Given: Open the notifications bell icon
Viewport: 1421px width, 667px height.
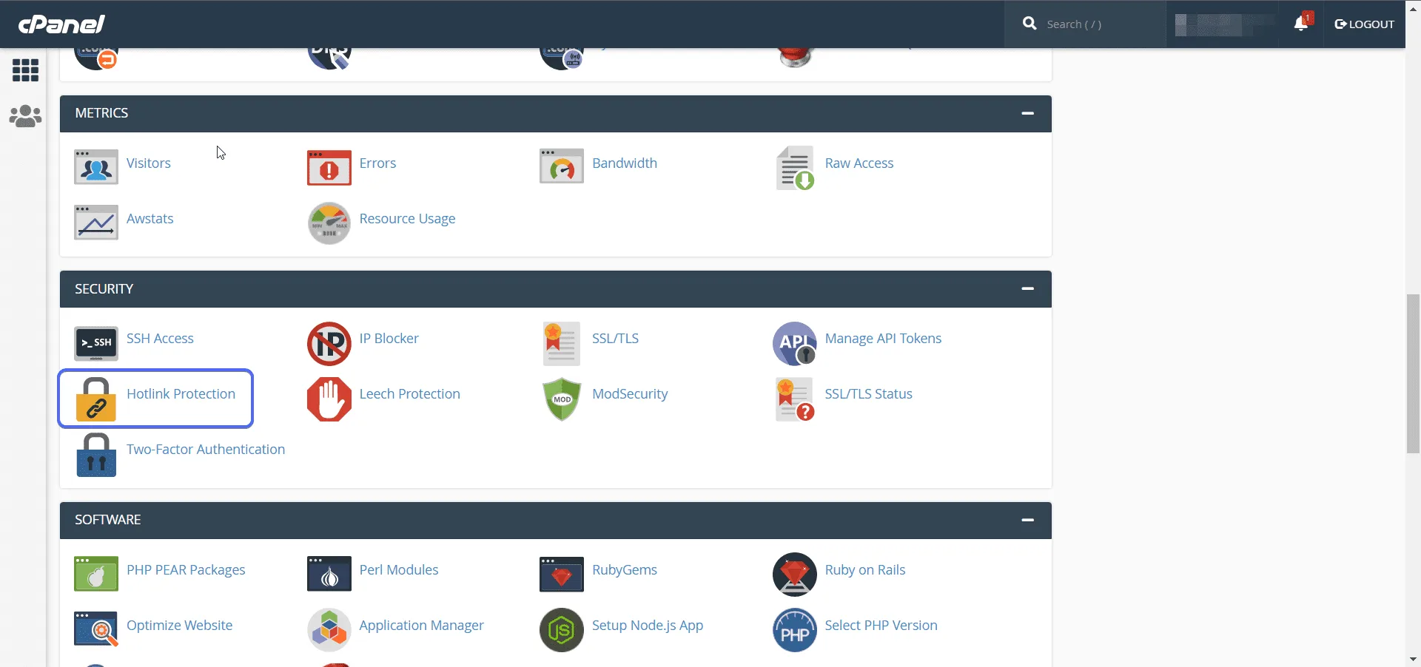Looking at the screenshot, I should point(1301,24).
